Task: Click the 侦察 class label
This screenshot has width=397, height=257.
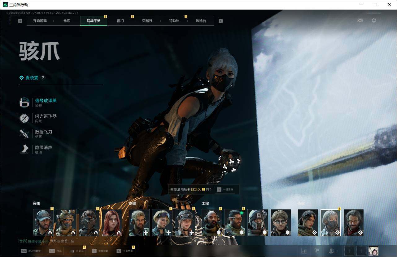Action: (301, 204)
